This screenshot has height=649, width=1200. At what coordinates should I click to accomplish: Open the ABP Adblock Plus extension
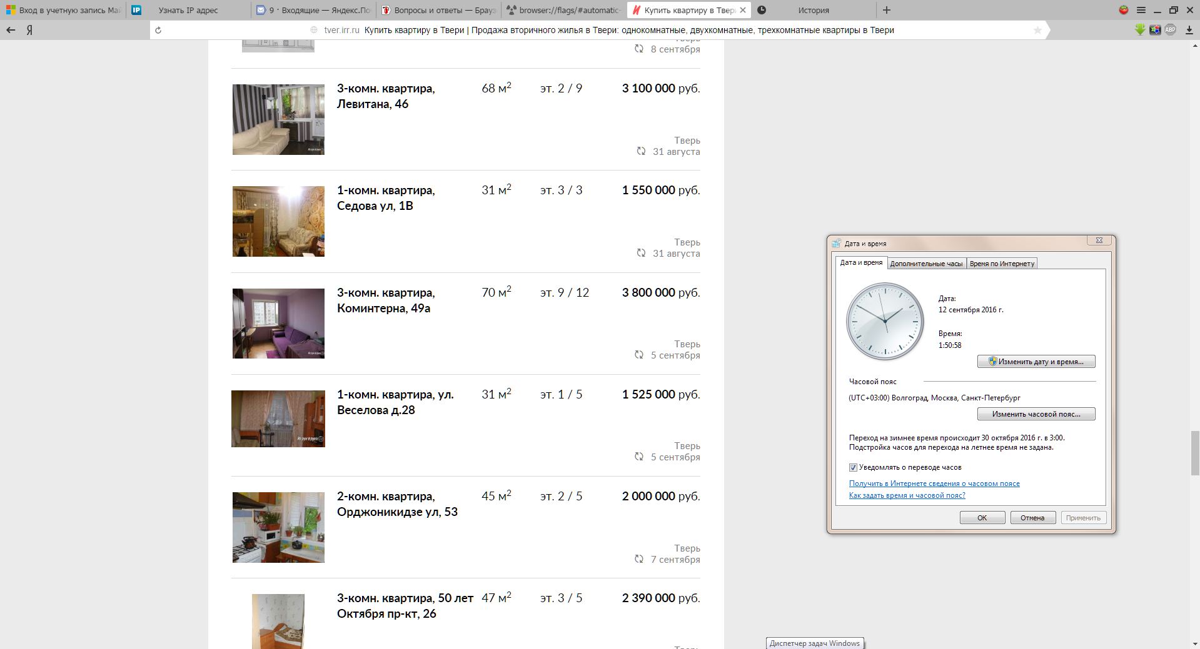[1170, 29]
